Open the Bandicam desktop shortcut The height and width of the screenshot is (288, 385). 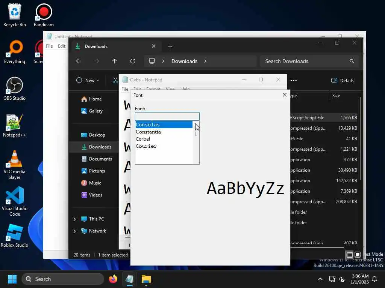[x=44, y=15]
